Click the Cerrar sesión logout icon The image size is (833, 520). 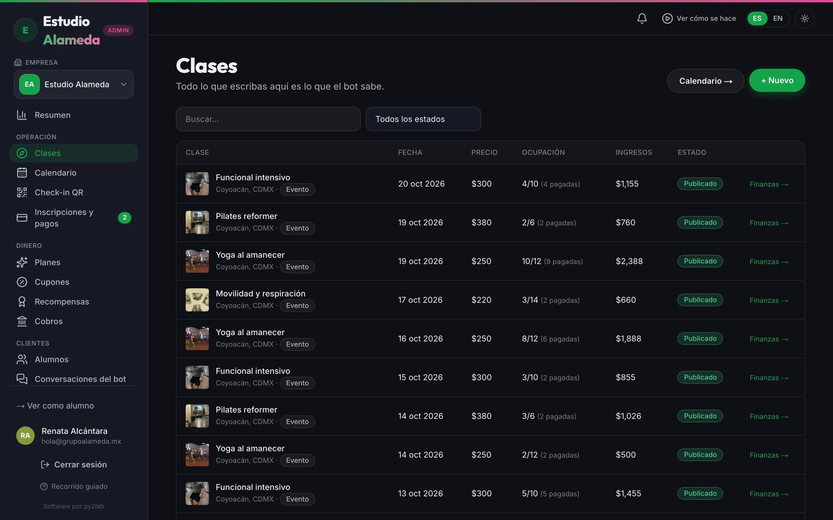(x=45, y=465)
